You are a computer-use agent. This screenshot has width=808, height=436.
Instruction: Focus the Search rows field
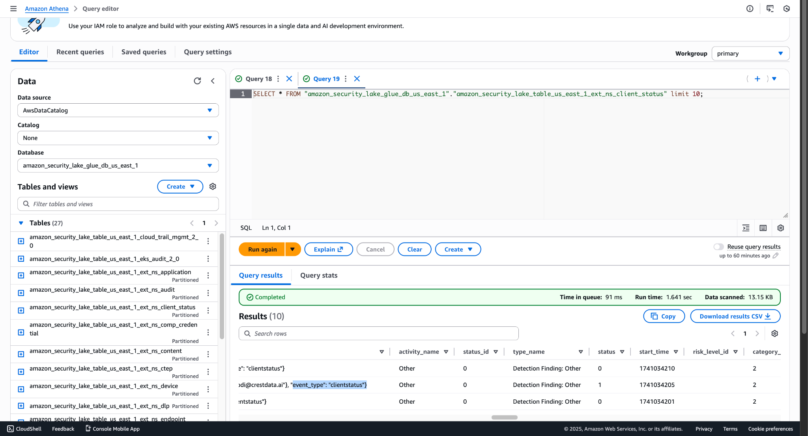click(378, 334)
